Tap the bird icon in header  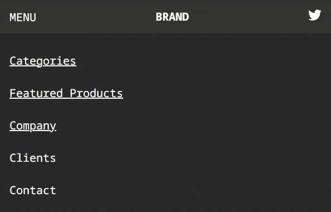314,15
